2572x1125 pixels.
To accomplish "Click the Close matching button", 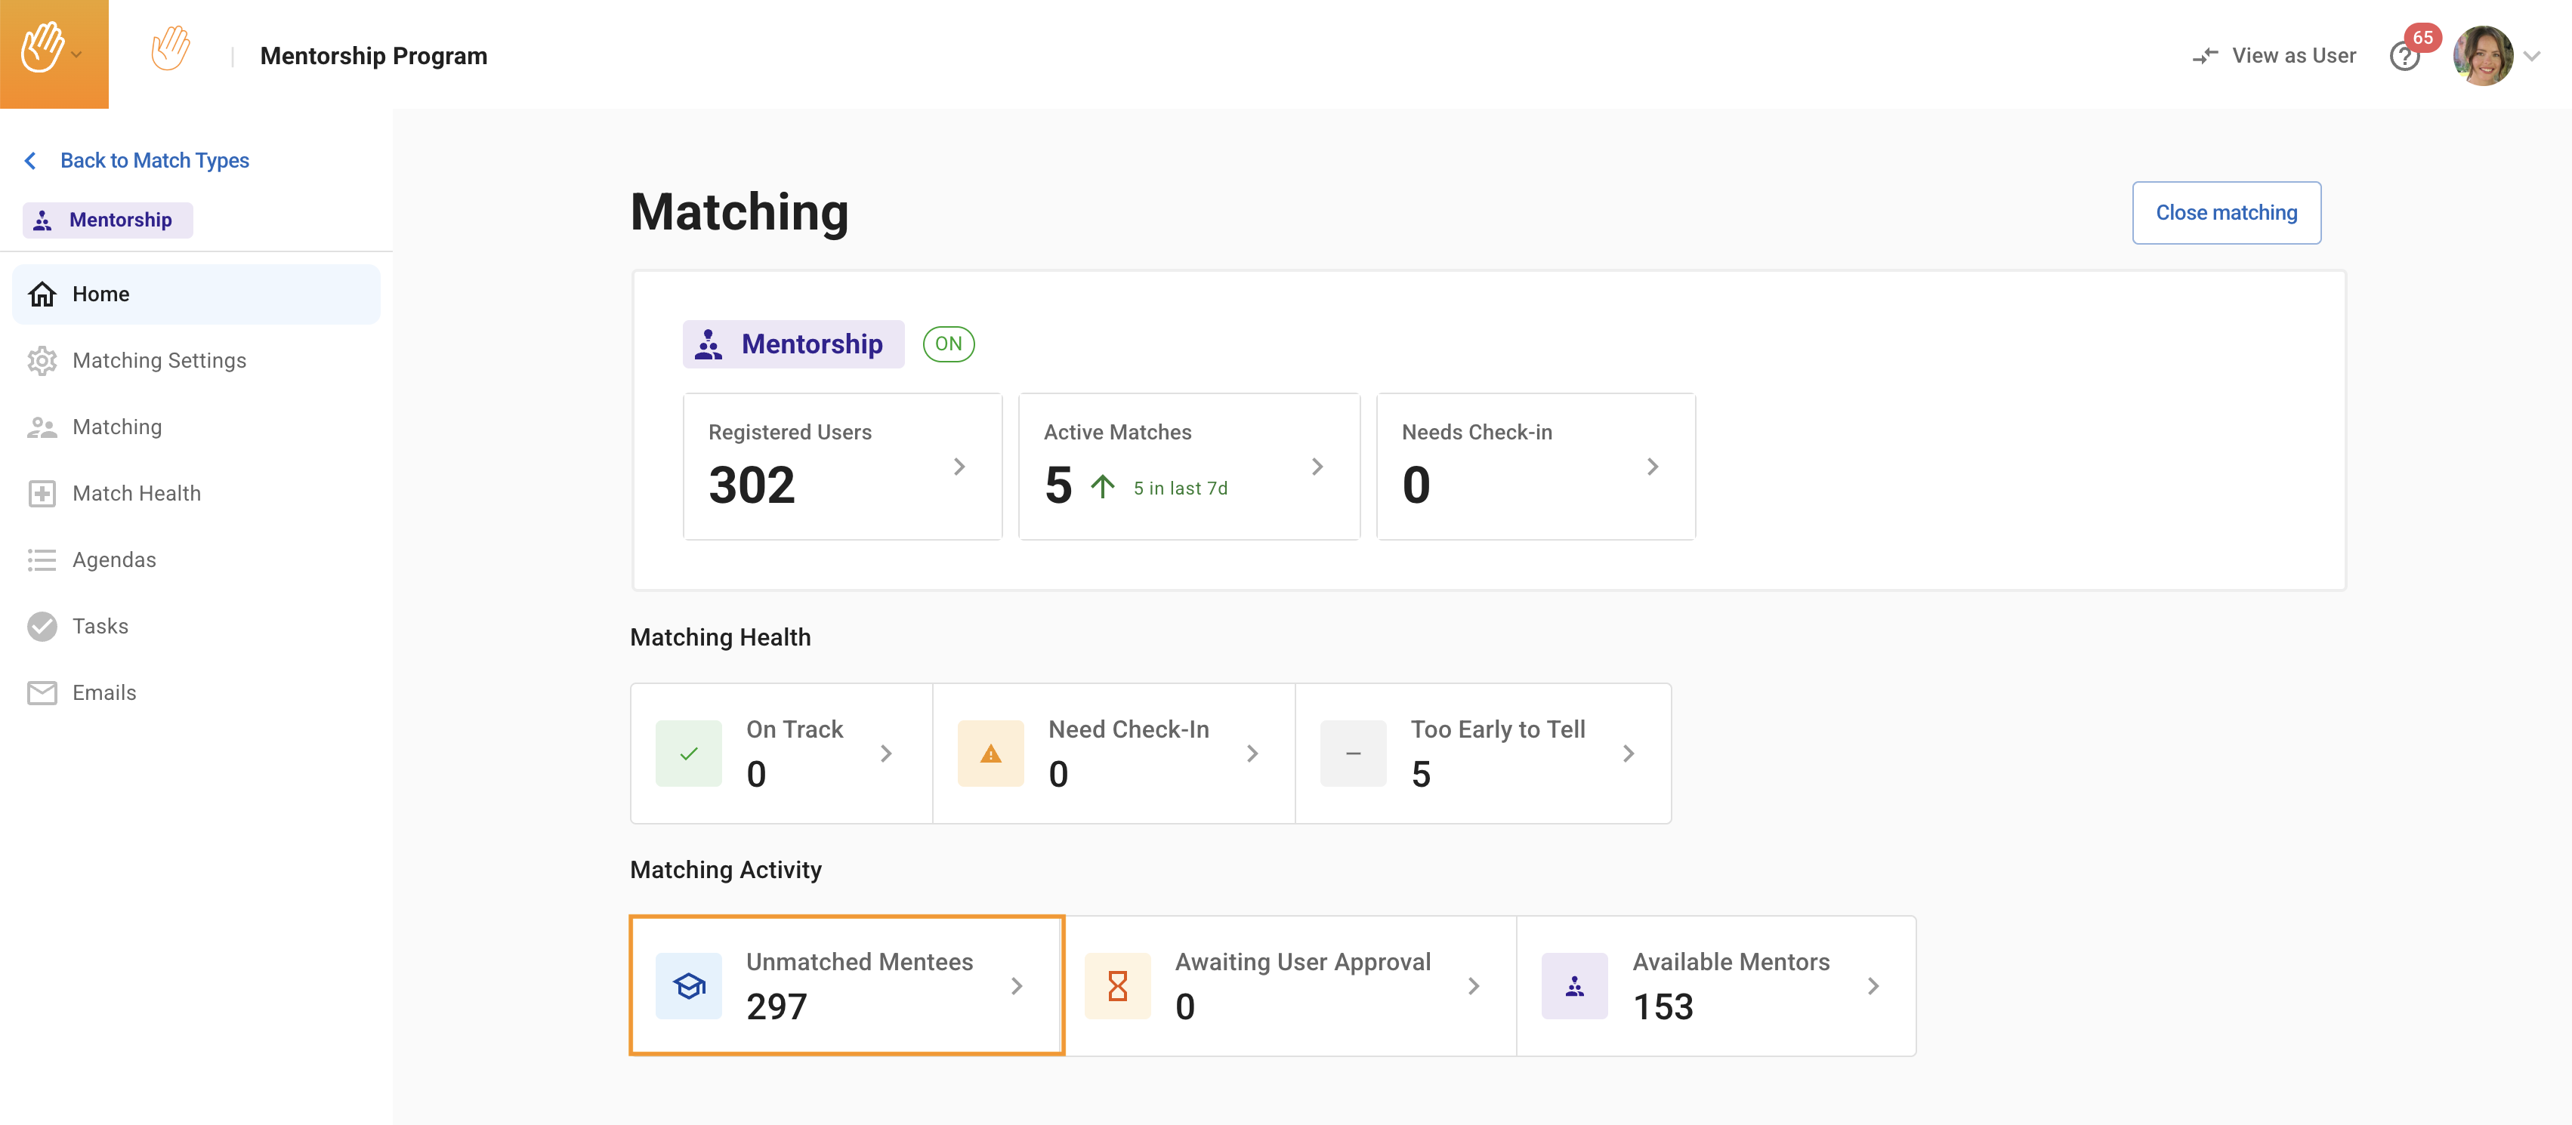I will (2225, 213).
